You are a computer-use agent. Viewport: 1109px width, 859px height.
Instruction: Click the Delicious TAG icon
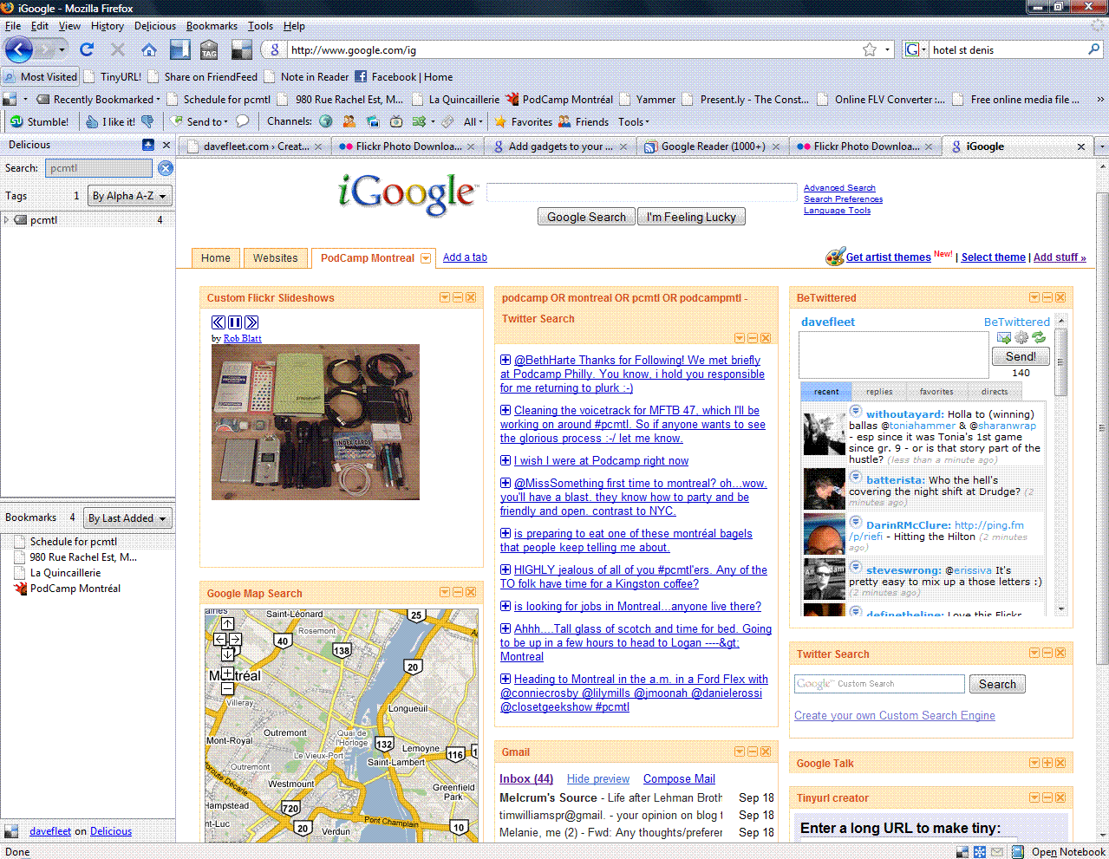(209, 49)
